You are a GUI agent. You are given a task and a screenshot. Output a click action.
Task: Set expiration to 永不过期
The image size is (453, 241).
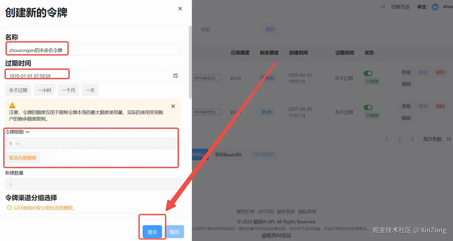[x=18, y=90]
